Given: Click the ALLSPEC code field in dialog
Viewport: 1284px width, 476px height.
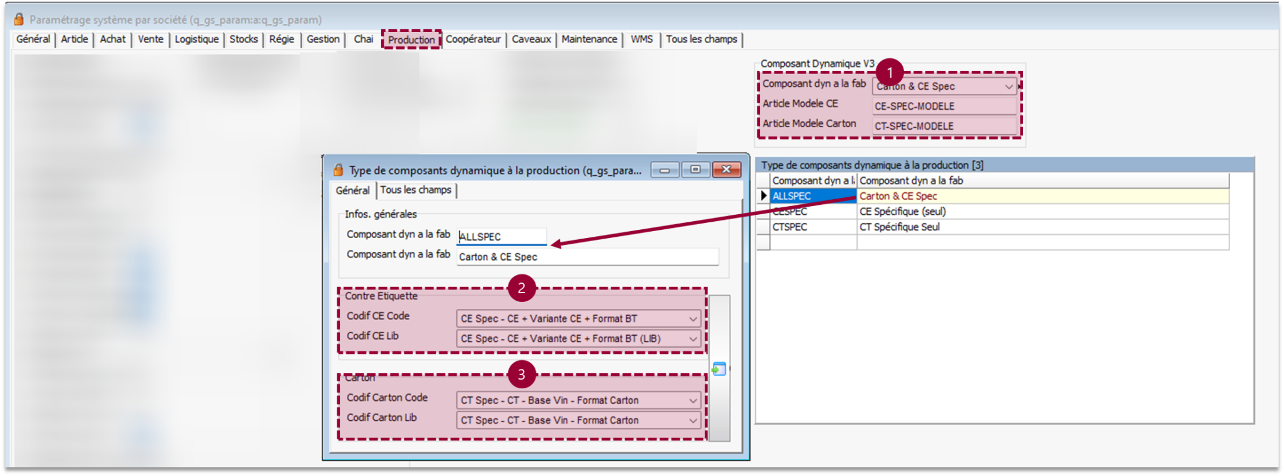Looking at the screenshot, I should (x=502, y=237).
